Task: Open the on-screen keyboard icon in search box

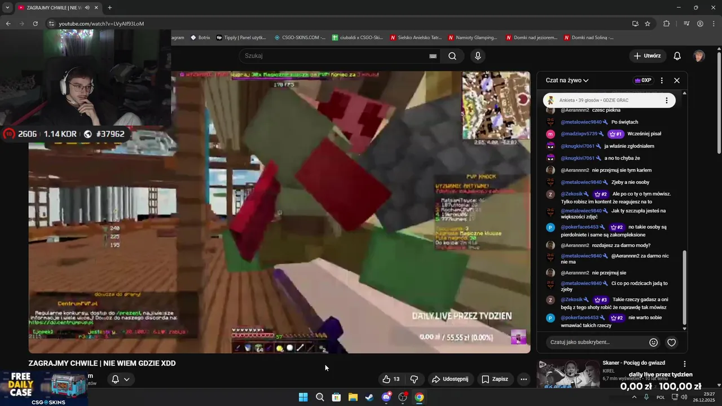Action: (433, 56)
